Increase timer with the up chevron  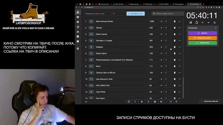pyautogui.click(x=202, y=23)
